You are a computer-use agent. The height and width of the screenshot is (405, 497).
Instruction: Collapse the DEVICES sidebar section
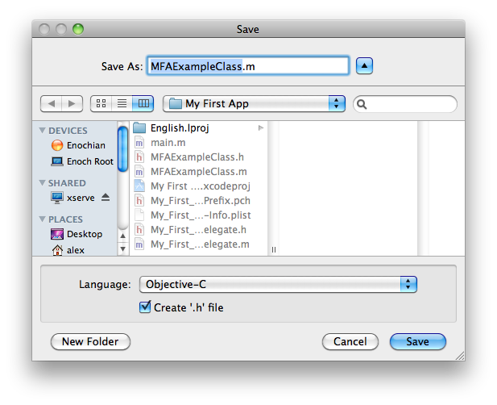pyautogui.click(x=43, y=131)
